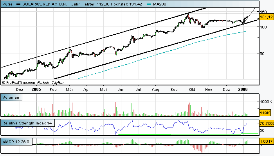This screenshot has width=274, height=156.
Task: Click the black SOLARWORLD legend color marker
Action: (x=18, y=4)
